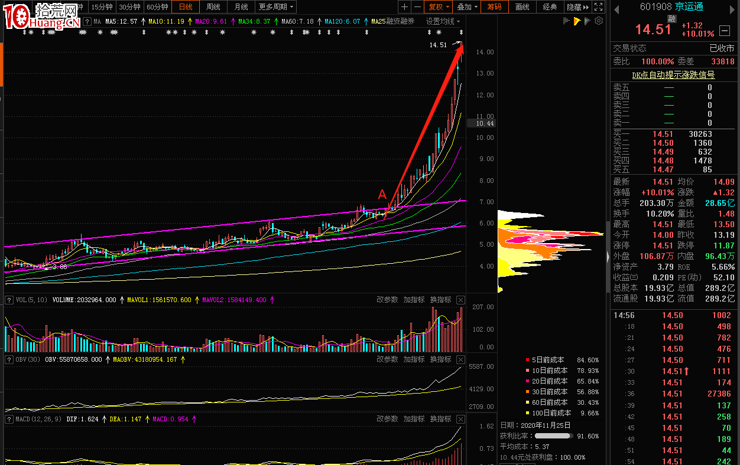The height and width of the screenshot is (465, 740).
Task: Open 复权 dropdown
Action: coord(440,7)
